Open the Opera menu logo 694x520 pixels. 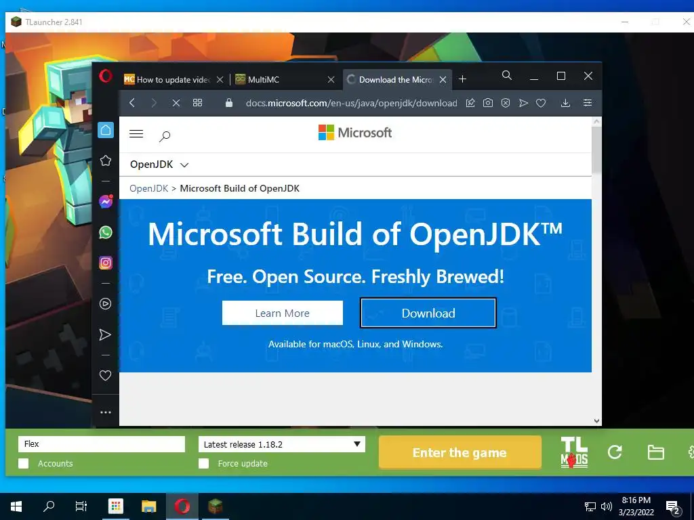pos(105,76)
